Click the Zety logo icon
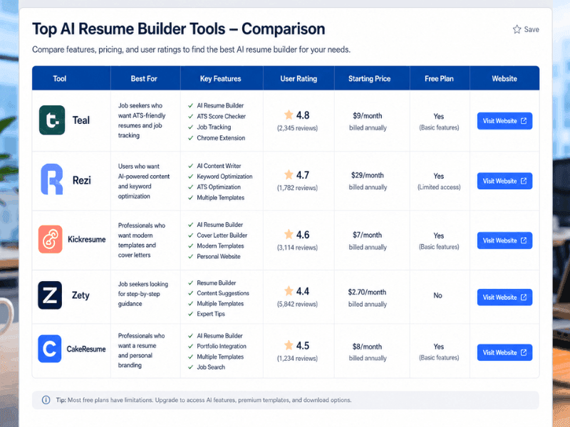 click(x=50, y=295)
